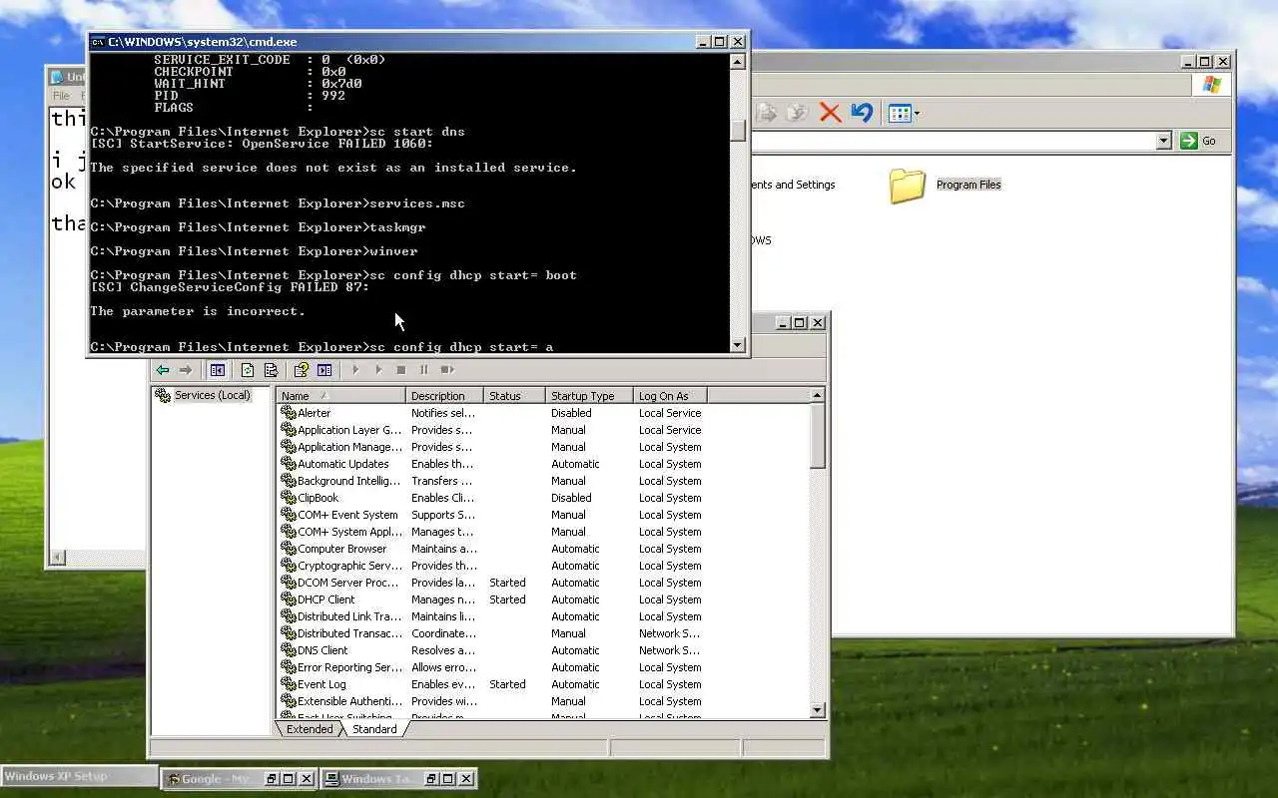Select the Background Intellig... service name
1278x798 pixels.
348,481
